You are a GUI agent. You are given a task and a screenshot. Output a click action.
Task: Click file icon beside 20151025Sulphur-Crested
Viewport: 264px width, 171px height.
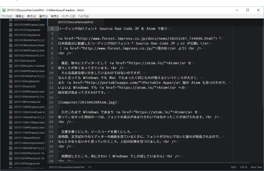click(x=11, y=66)
